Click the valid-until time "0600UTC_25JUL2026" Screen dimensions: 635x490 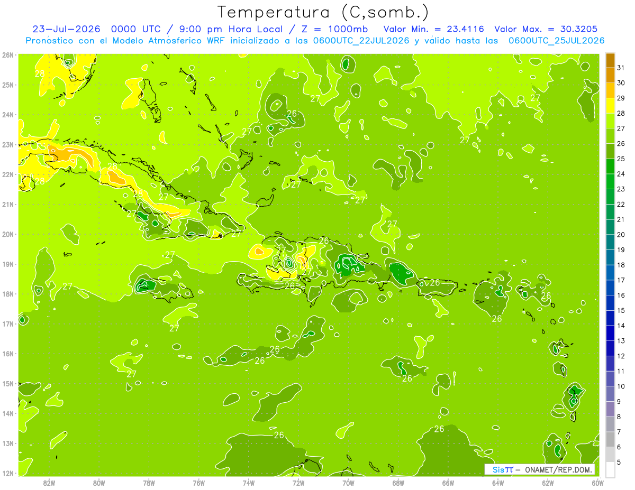[x=556, y=41]
